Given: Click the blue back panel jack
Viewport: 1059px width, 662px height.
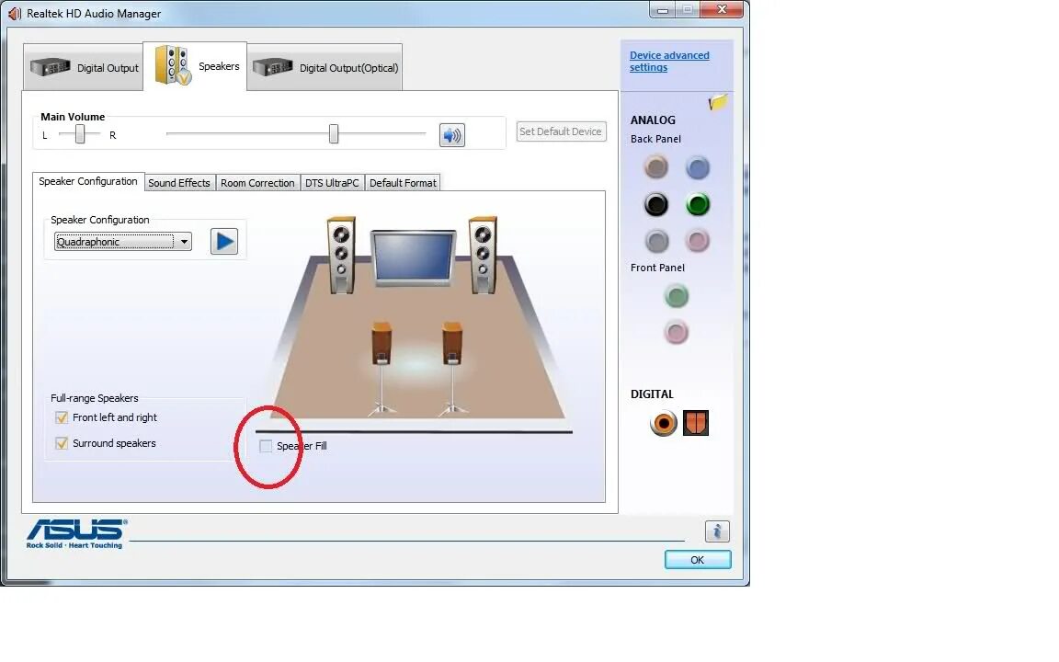Looking at the screenshot, I should click(x=698, y=167).
